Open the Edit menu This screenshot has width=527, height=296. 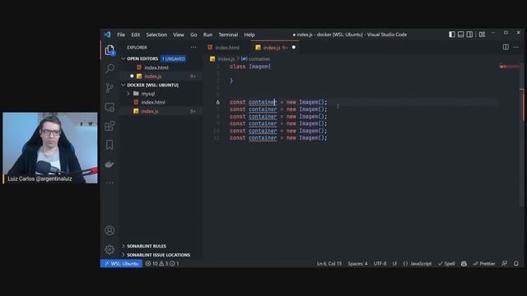tap(135, 35)
